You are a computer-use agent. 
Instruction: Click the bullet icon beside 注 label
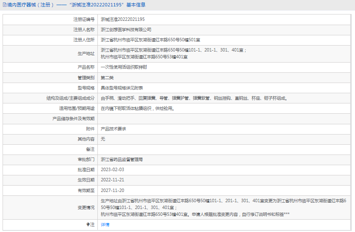click(88, 224)
